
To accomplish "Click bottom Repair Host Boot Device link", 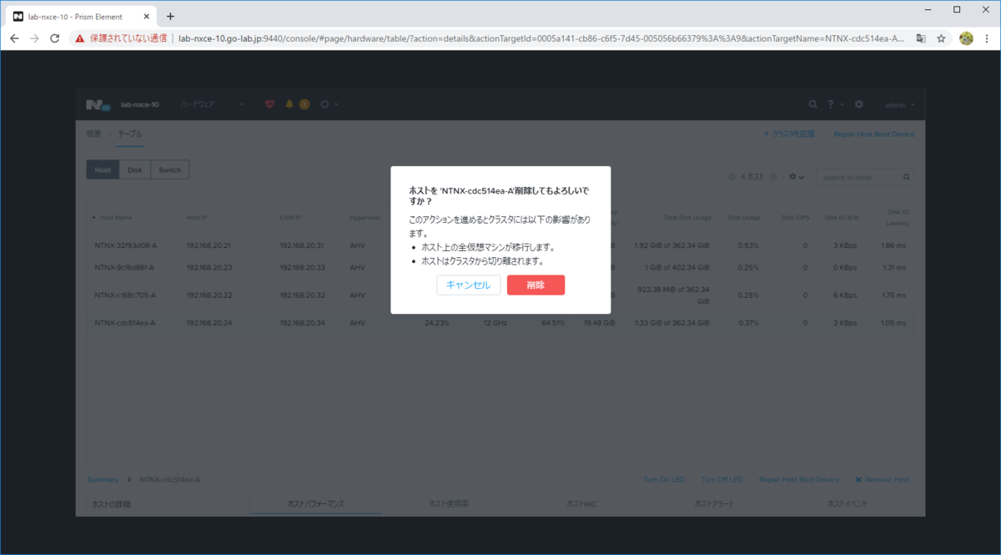I will [799, 480].
